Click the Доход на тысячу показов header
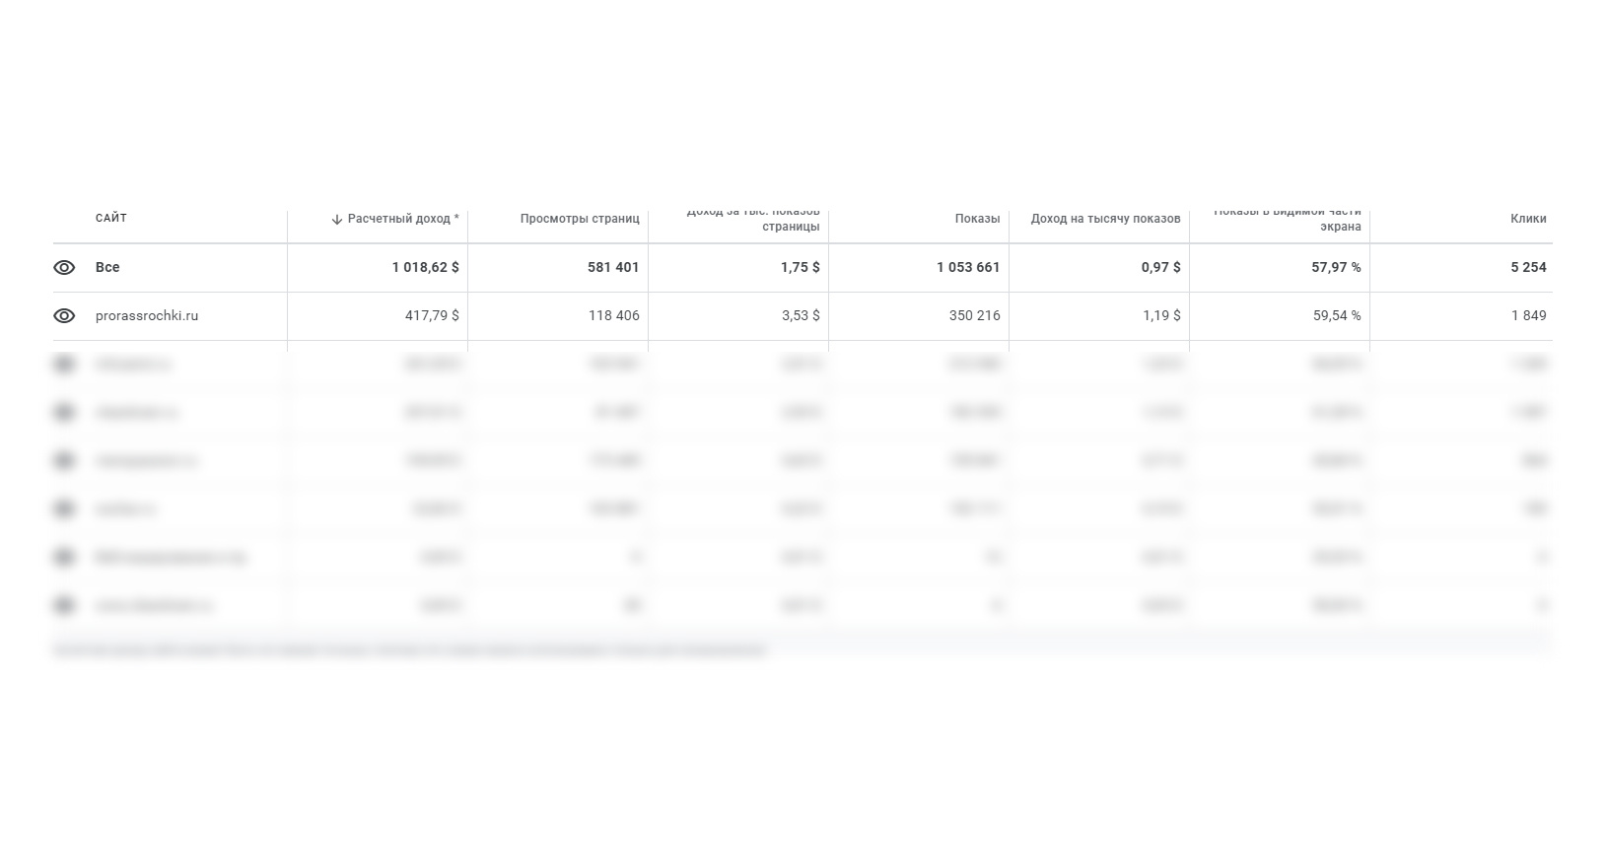This screenshot has width=1606, height=866. tap(1105, 219)
